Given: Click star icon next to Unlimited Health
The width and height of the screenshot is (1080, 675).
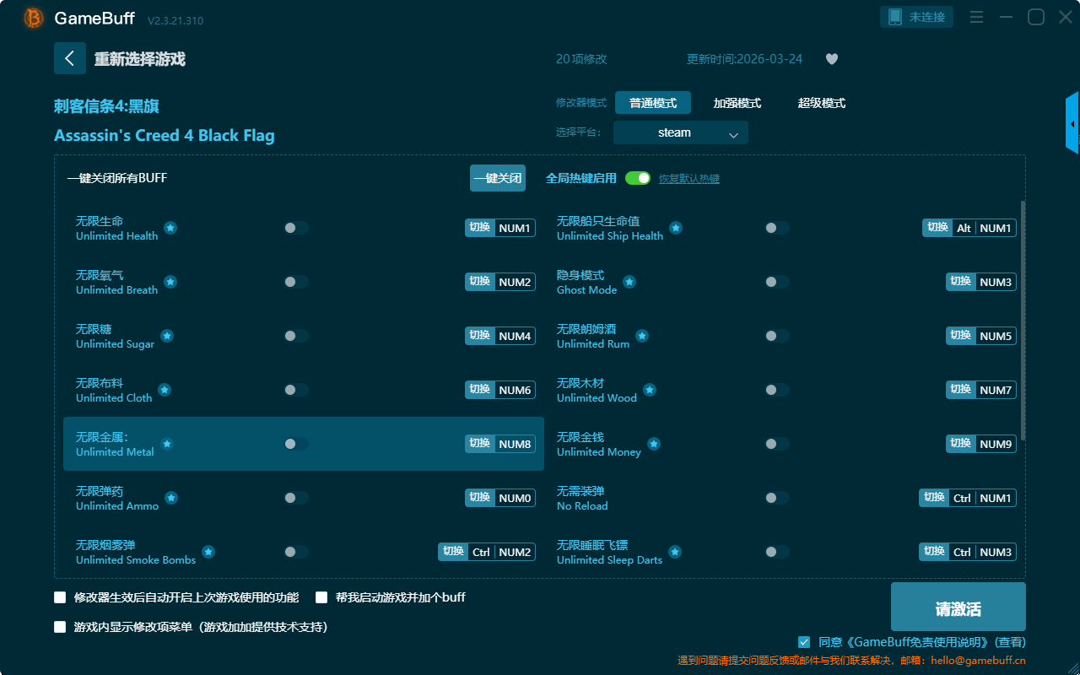Looking at the screenshot, I should coord(170,228).
